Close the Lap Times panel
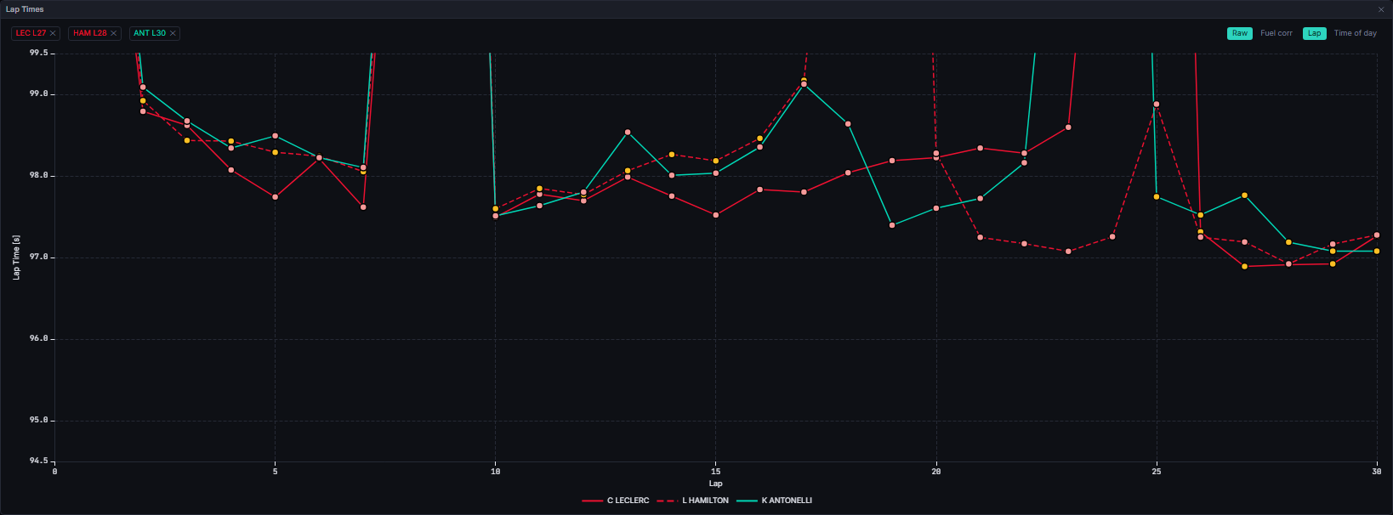The width and height of the screenshot is (1393, 515). [1381, 9]
